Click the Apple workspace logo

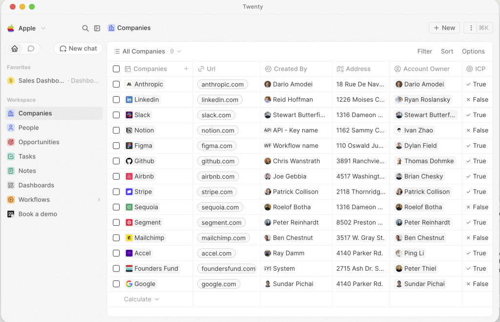(x=11, y=28)
